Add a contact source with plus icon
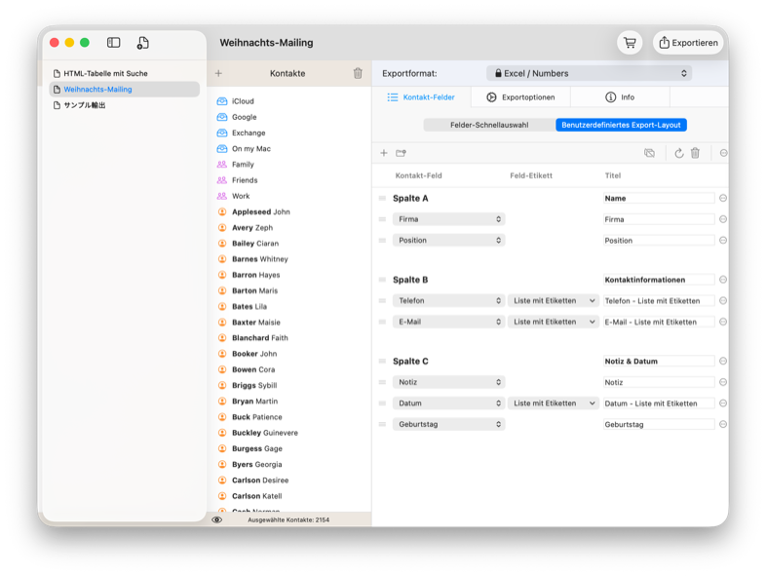The image size is (766, 576). pyautogui.click(x=218, y=73)
